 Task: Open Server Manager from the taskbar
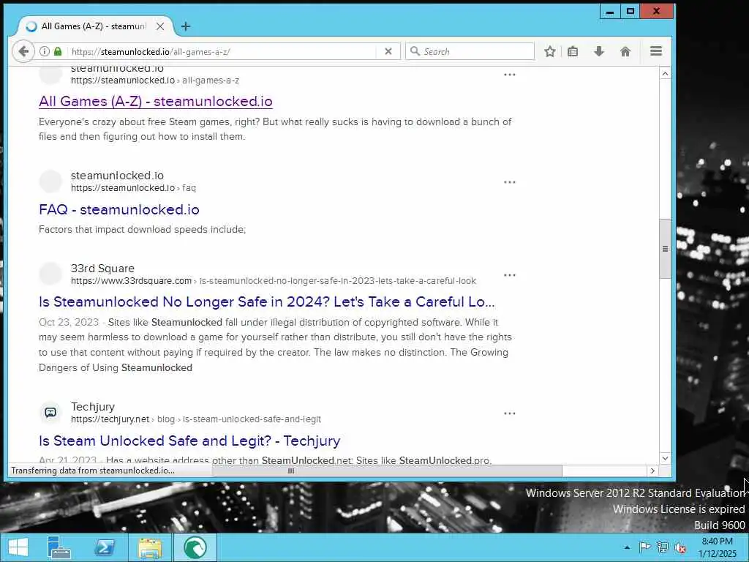(x=59, y=547)
